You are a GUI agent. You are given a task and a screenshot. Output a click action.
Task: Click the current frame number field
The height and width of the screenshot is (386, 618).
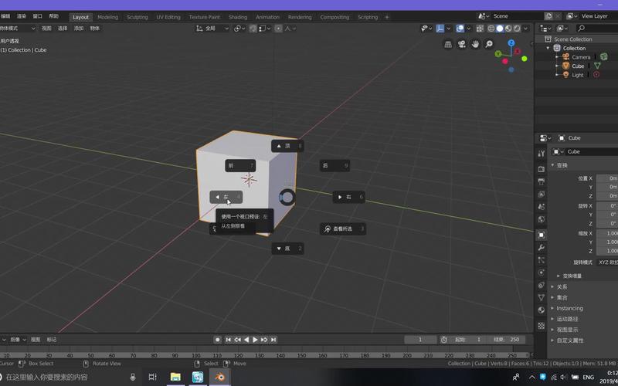point(420,340)
